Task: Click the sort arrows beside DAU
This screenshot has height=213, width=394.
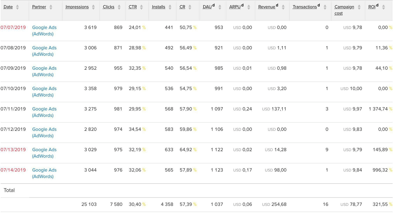Action: tap(220, 7)
